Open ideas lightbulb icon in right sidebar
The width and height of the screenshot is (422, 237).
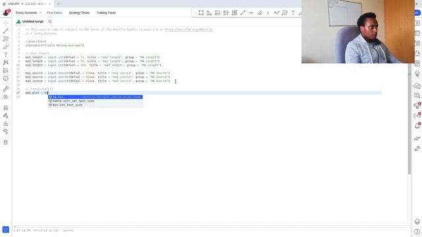pyautogui.click(x=417, y=74)
